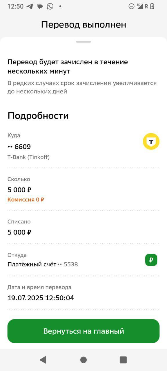
Task: Tap the green ruble account icon
Action: tap(151, 260)
